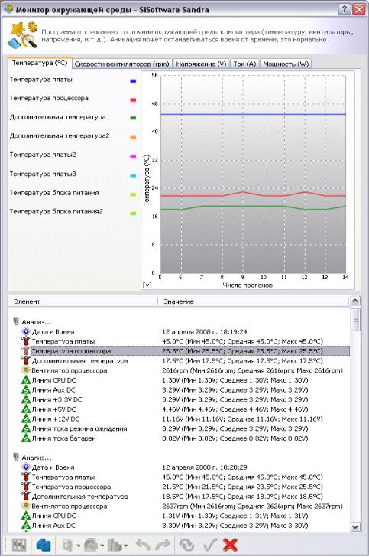Click the thermometer icon of the 21.5°C processor row

coord(25,487)
